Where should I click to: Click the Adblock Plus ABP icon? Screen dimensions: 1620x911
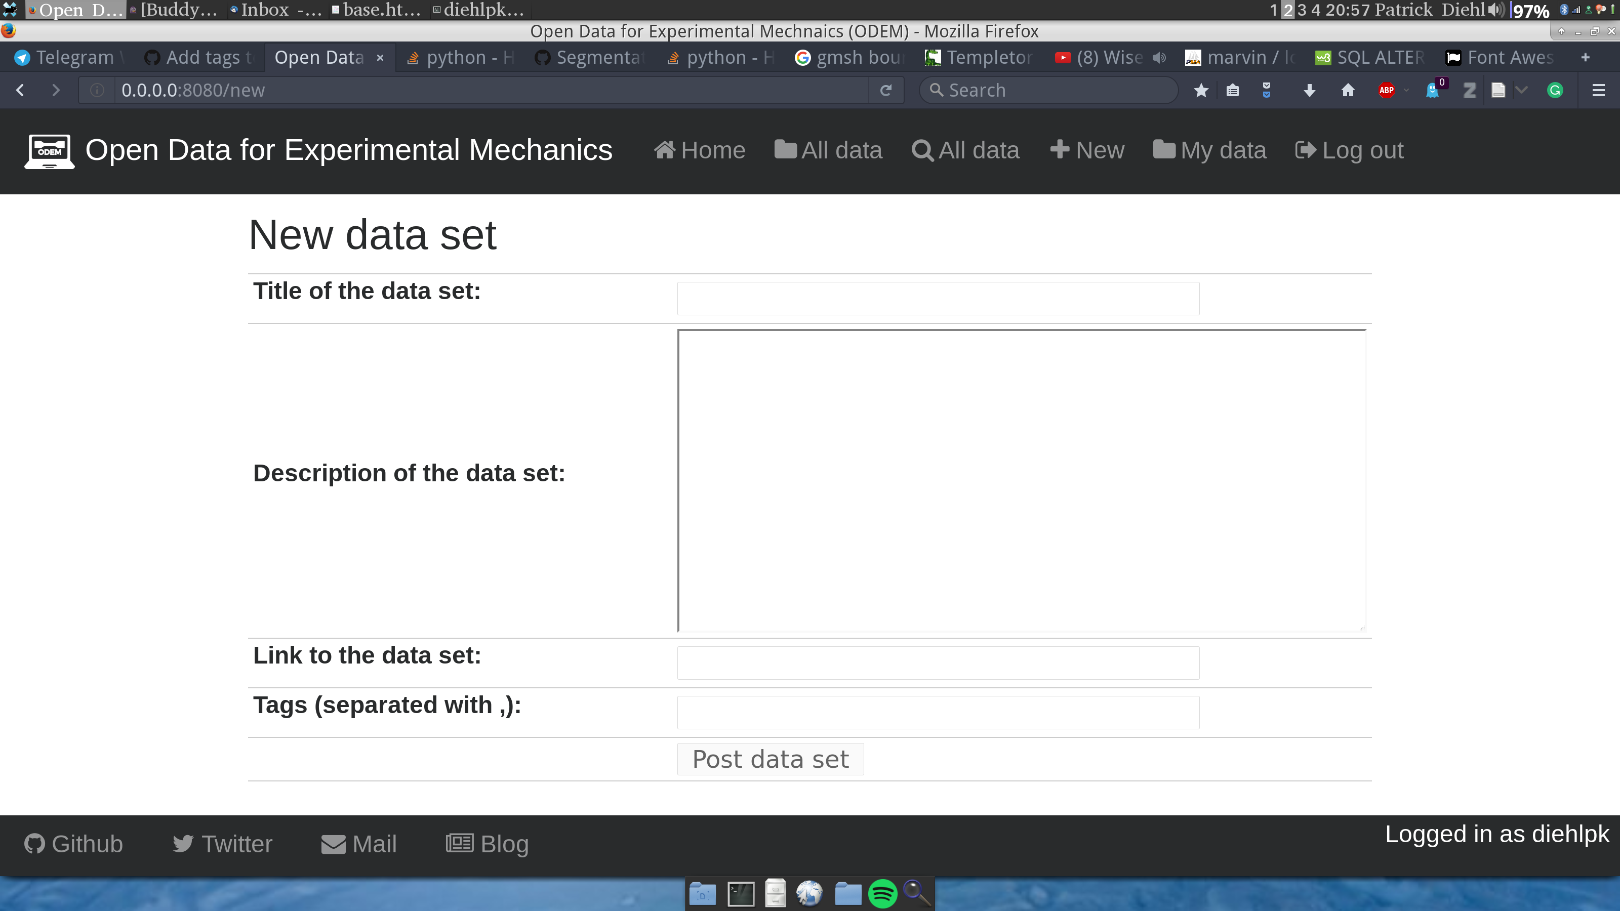click(1386, 91)
